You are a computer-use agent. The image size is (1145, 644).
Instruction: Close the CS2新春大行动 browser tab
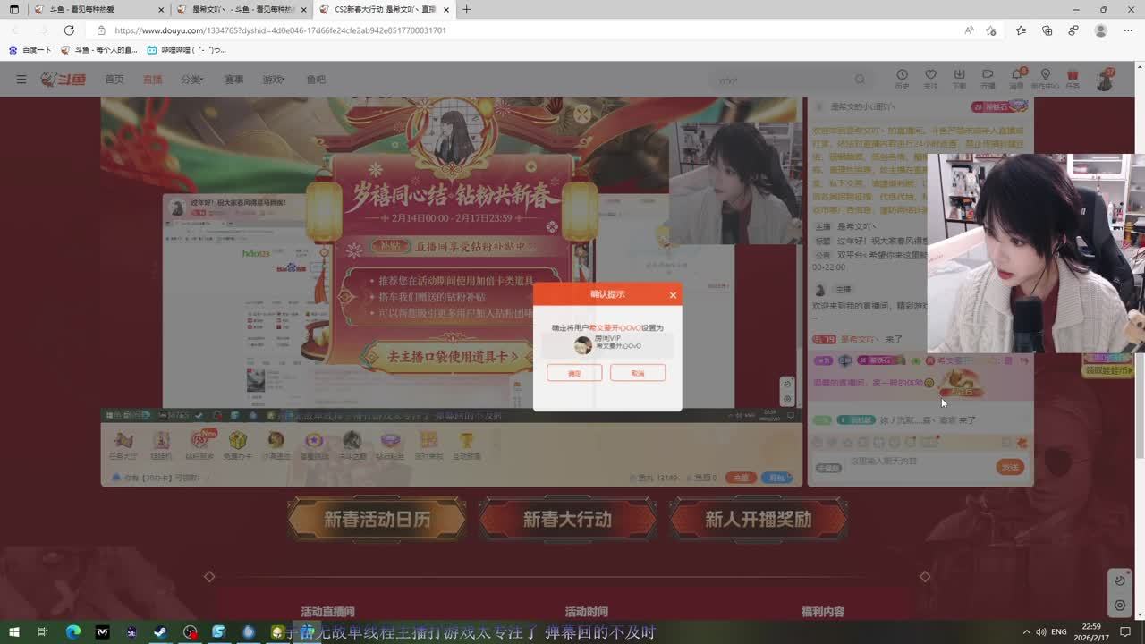coord(446,10)
